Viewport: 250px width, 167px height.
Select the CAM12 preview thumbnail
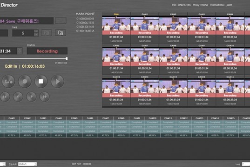tap(116, 86)
